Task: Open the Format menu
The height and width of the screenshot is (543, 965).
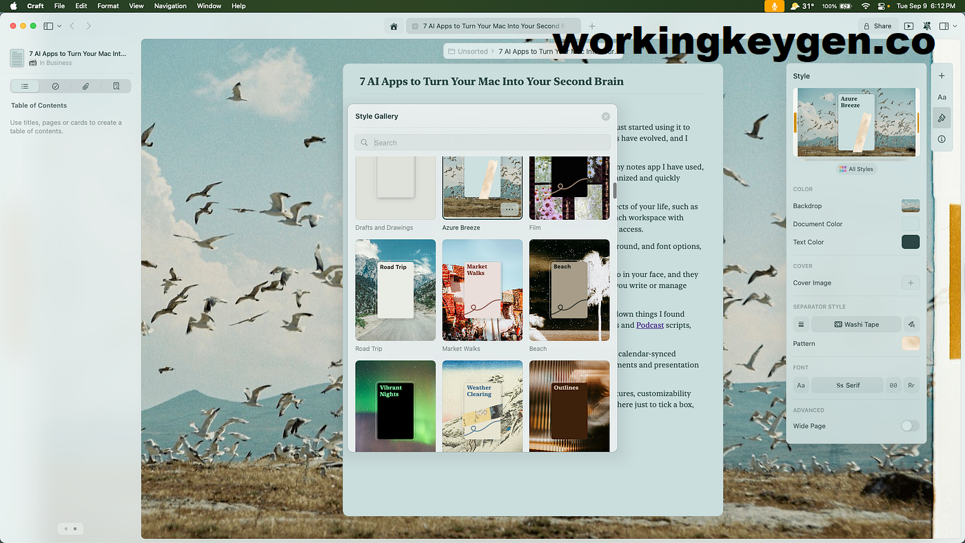Action: click(x=108, y=6)
